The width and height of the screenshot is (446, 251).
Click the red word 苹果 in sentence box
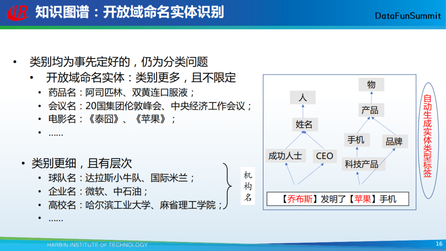[x=363, y=199]
